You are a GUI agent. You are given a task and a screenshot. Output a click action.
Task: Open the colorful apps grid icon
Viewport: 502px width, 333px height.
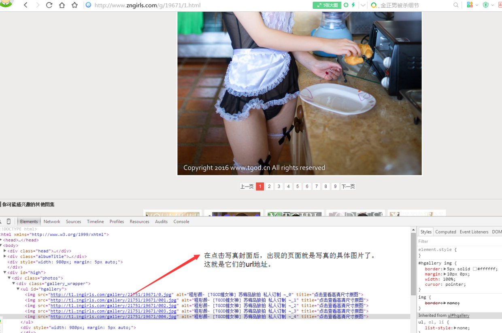(x=470, y=5)
